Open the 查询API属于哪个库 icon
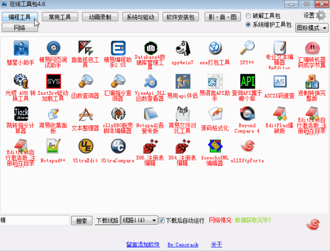 pos(247,81)
